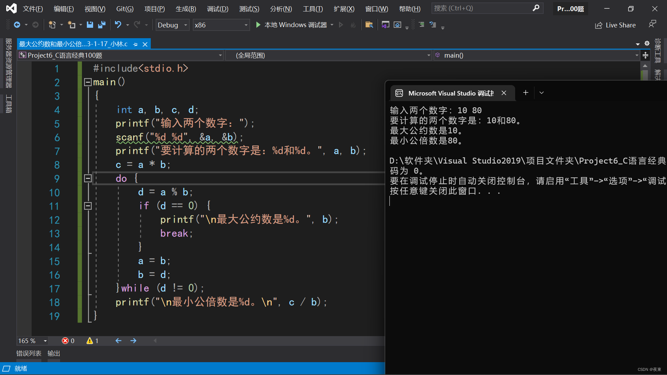Switch to the 错误列表 tab

[x=29, y=353]
